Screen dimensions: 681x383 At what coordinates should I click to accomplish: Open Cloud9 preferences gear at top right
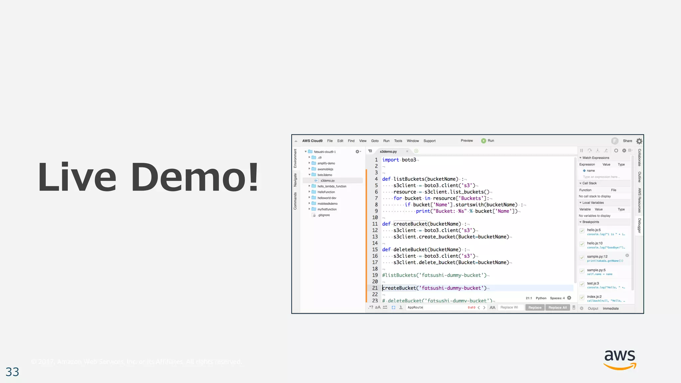click(639, 141)
